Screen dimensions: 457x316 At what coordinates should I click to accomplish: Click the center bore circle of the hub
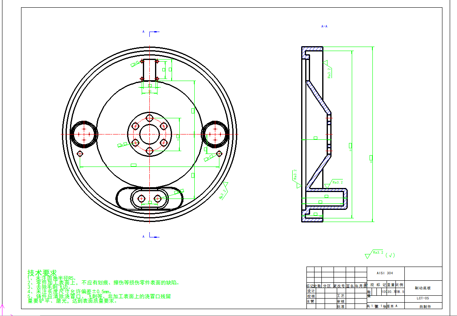149,133
